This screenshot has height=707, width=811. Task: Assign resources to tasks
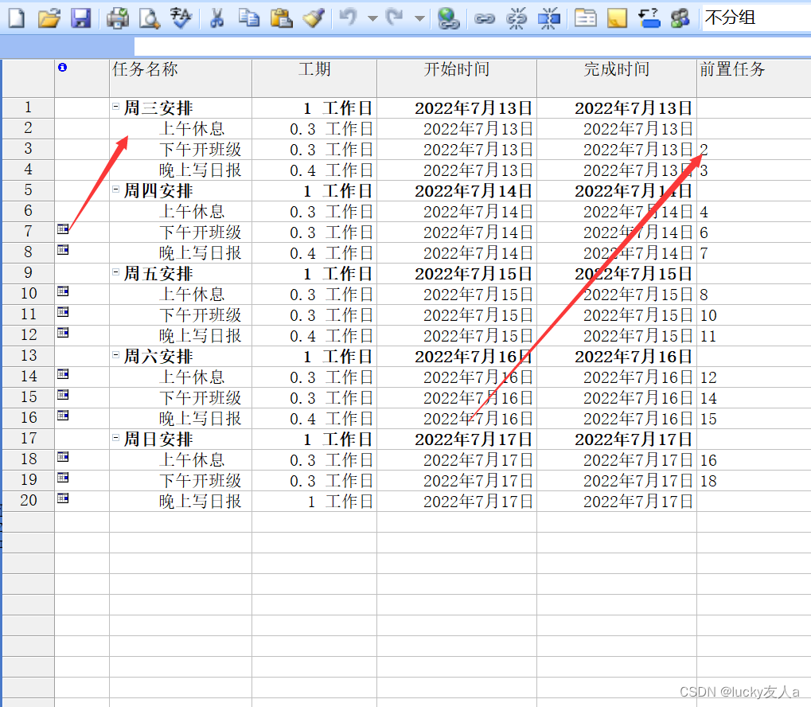[680, 18]
